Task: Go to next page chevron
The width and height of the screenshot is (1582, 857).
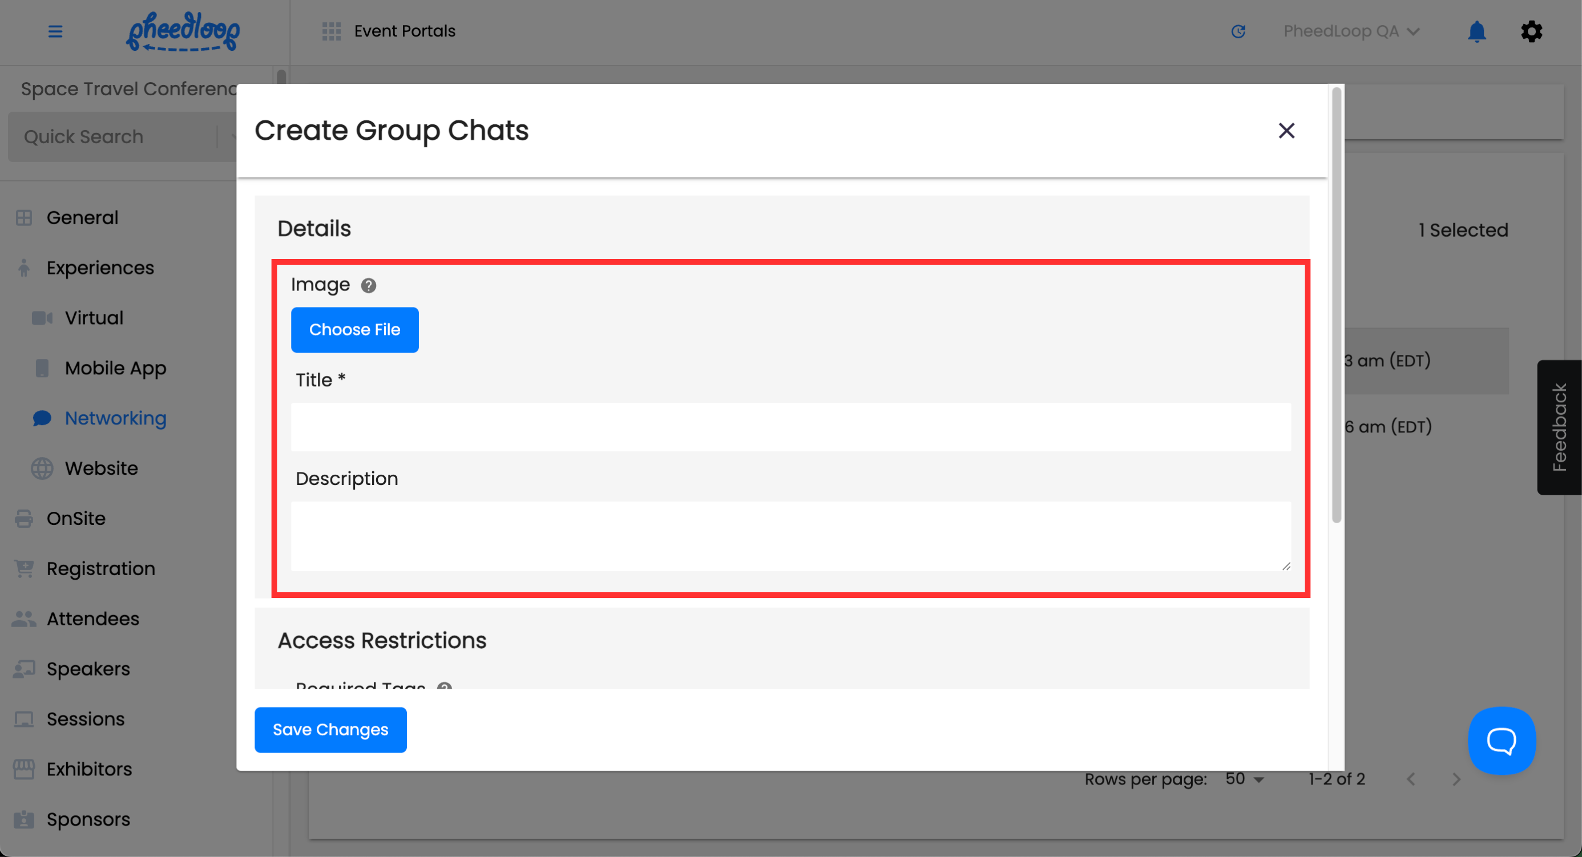Action: (x=1456, y=779)
